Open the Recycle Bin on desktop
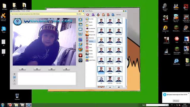190x107 pixels. 17,97
